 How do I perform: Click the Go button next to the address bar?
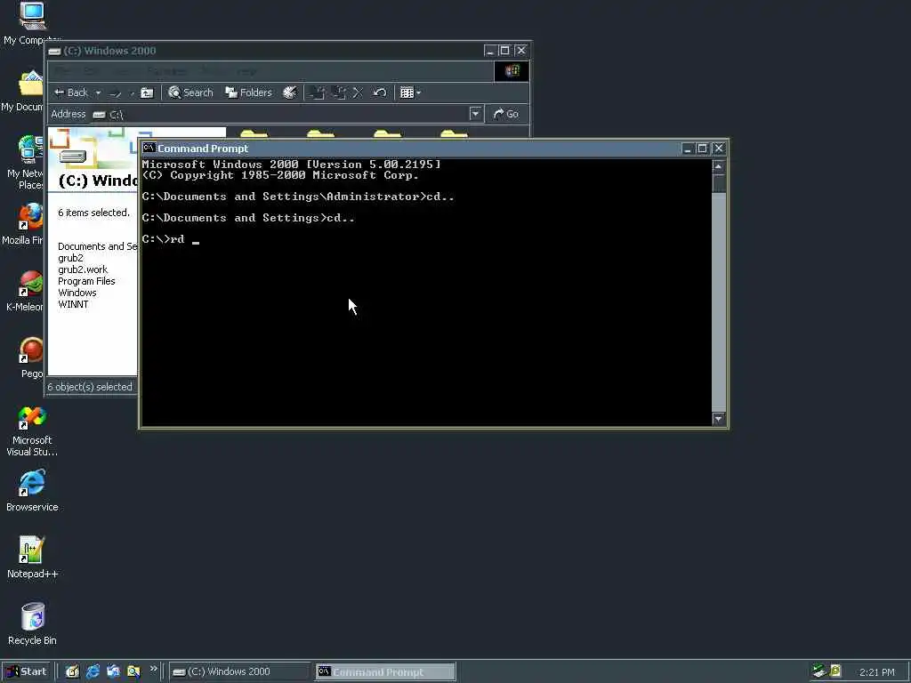click(x=505, y=114)
